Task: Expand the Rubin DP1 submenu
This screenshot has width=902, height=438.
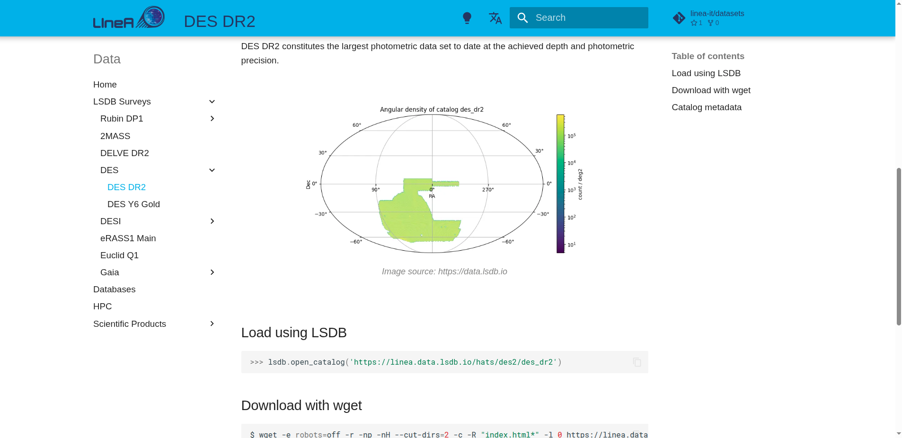Action: 212,119
